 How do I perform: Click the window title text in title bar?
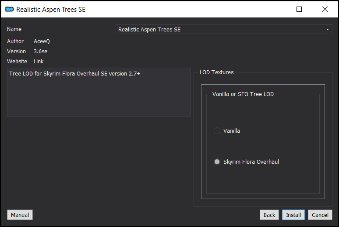coord(51,10)
